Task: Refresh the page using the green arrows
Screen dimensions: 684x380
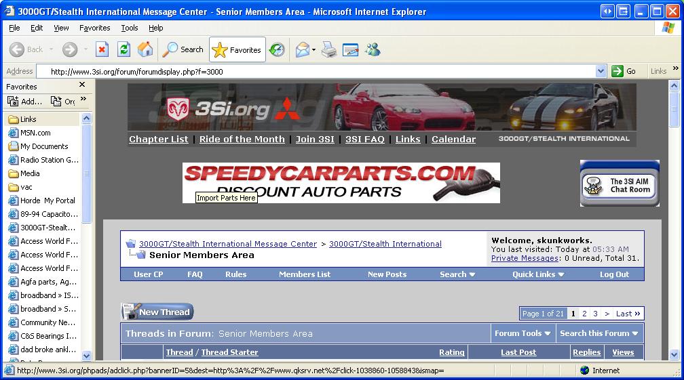Action: pos(124,49)
